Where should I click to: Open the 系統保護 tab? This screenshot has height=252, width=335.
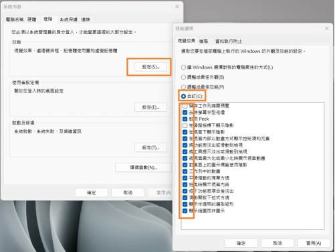tap(68, 19)
